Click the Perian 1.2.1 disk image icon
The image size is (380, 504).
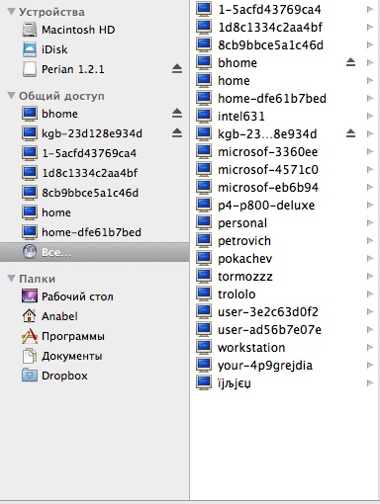(30, 69)
